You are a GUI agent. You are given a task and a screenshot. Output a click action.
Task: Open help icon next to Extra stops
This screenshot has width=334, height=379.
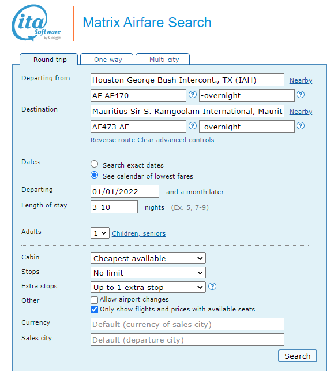click(212, 287)
